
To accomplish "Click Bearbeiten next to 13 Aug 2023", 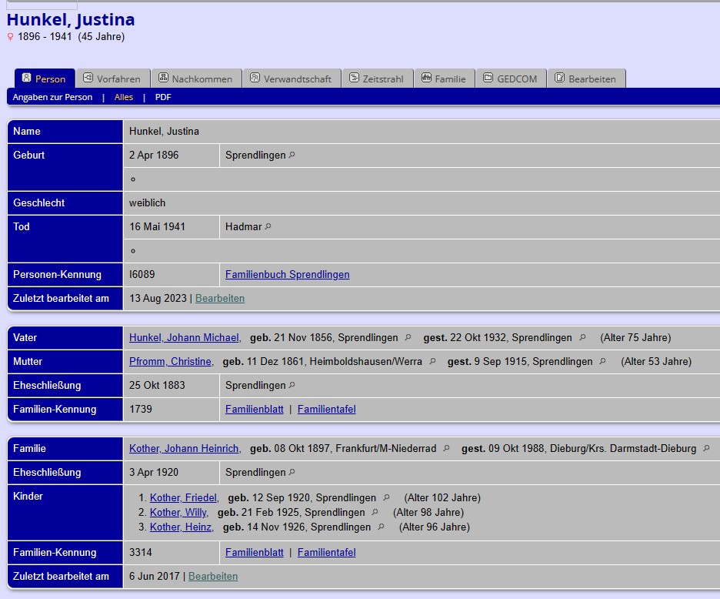I will coord(220,299).
